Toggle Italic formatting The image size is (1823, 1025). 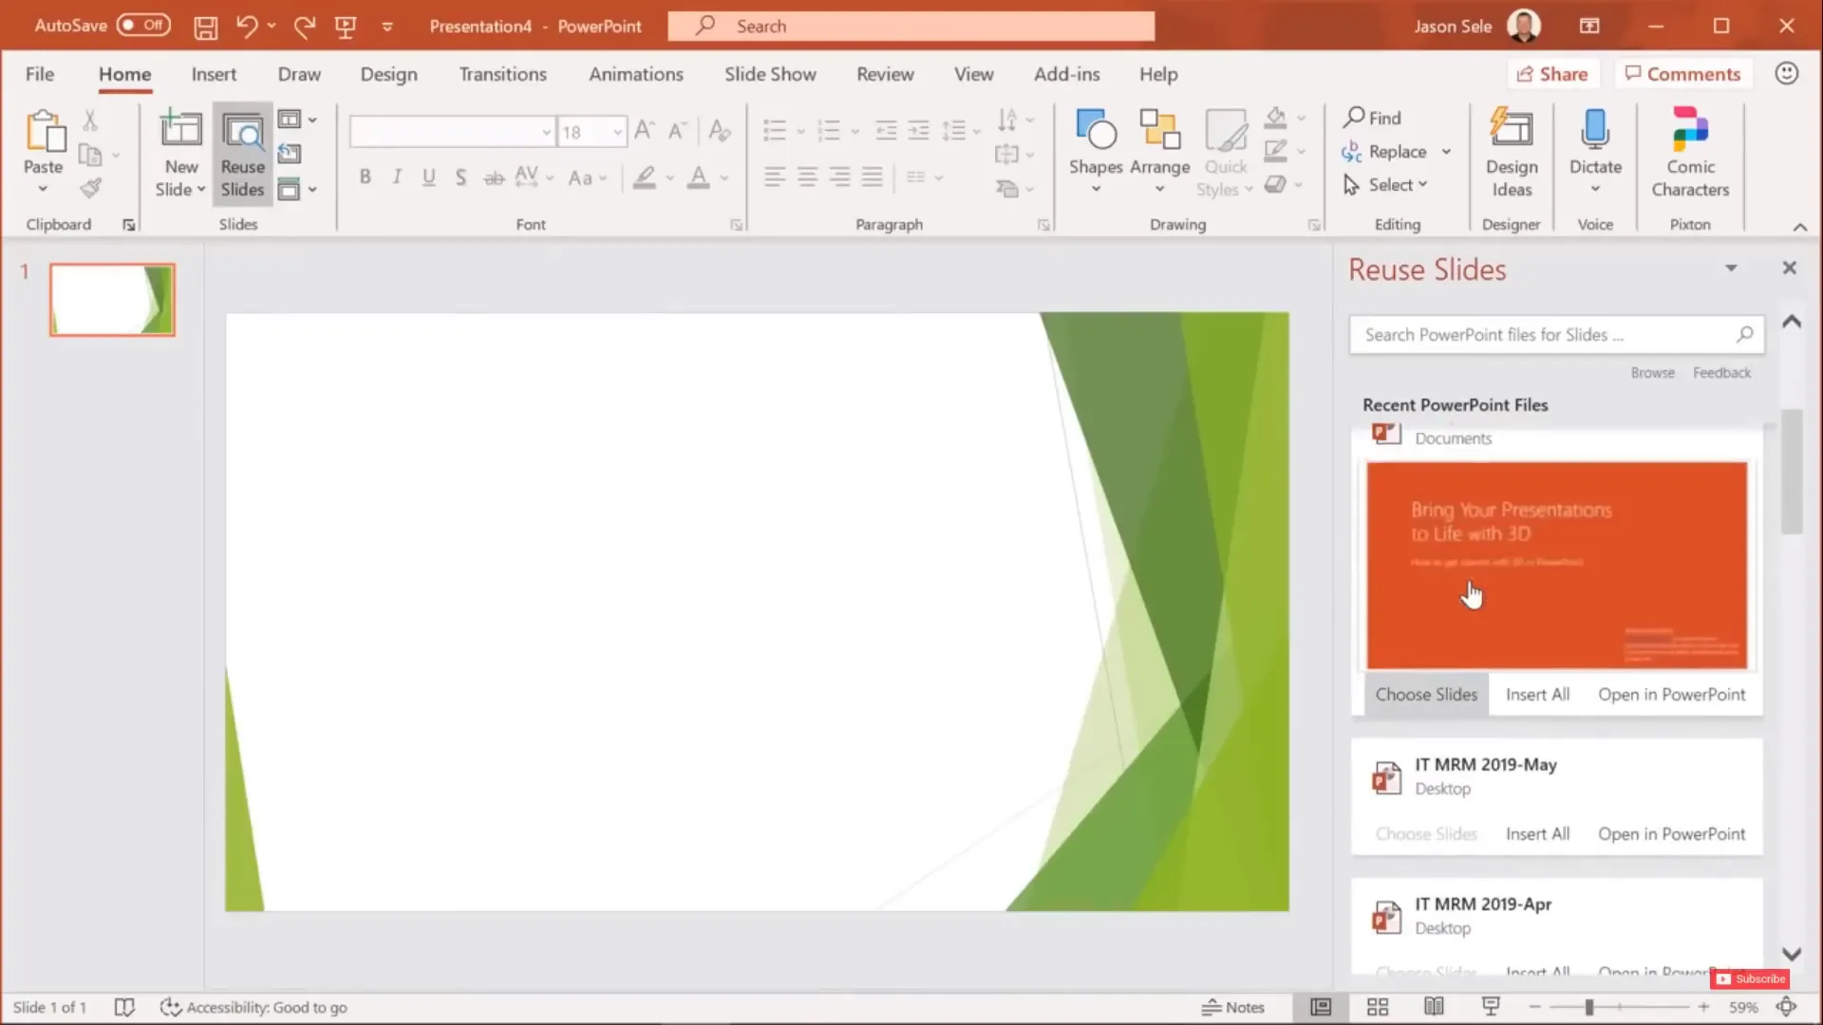tap(397, 177)
